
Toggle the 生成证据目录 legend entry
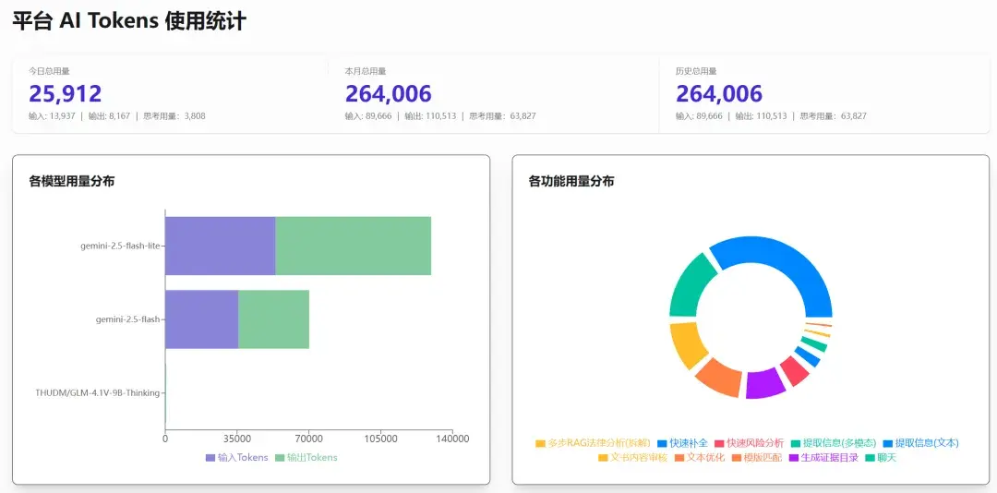(x=823, y=457)
